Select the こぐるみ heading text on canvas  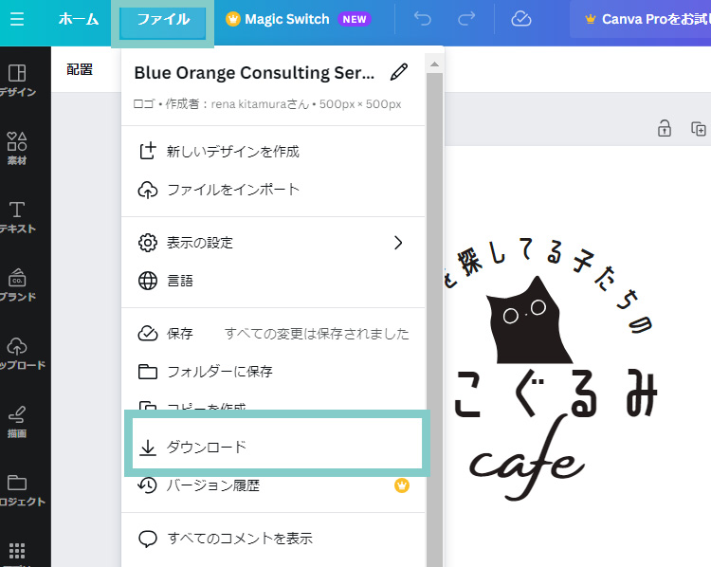(x=556, y=393)
